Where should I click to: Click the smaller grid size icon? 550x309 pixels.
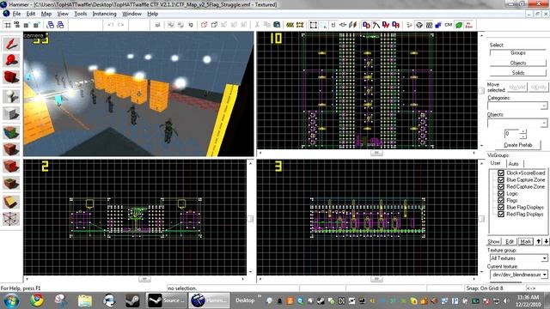[27, 25]
